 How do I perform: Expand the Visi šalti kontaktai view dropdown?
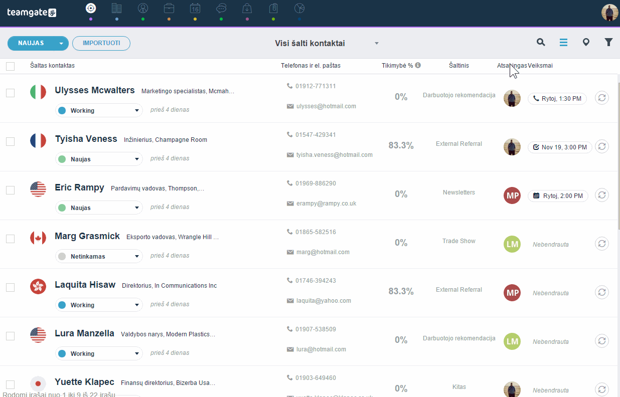(x=376, y=44)
